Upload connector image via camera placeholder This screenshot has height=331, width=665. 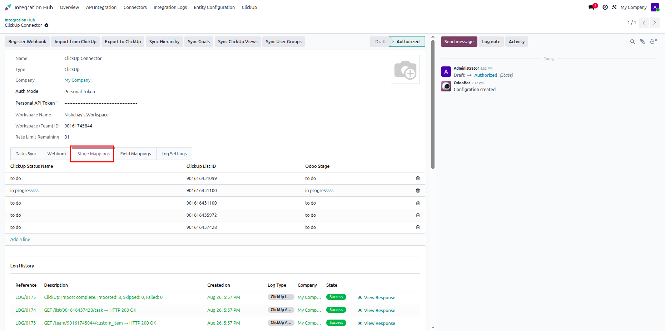pyautogui.click(x=405, y=70)
